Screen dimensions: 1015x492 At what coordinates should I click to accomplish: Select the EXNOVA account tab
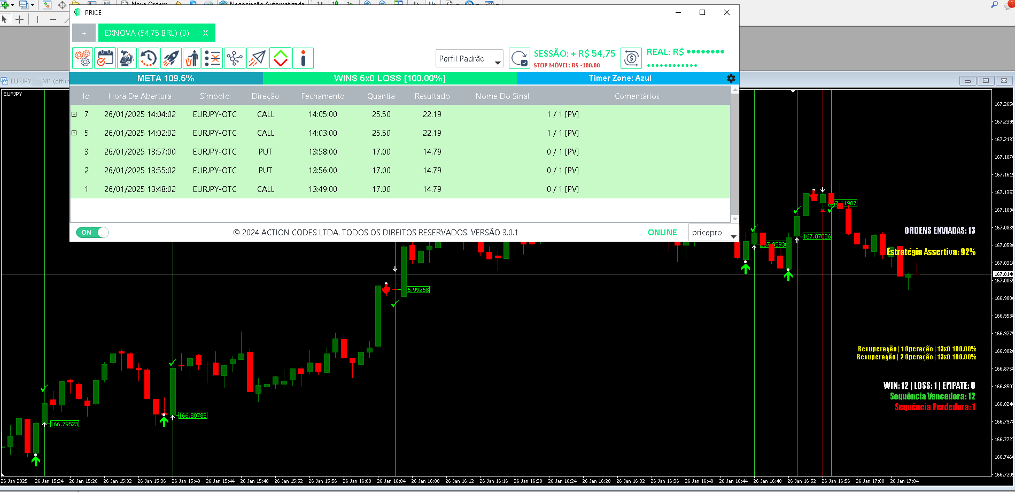coord(147,33)
